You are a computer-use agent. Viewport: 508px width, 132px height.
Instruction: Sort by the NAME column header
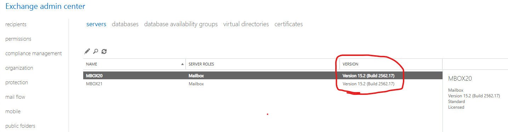coord(92,64)
